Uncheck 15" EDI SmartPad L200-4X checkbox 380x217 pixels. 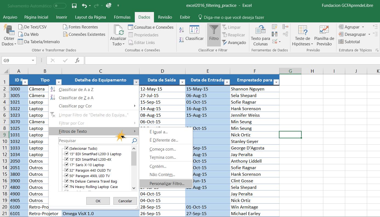tap(66, 159)
